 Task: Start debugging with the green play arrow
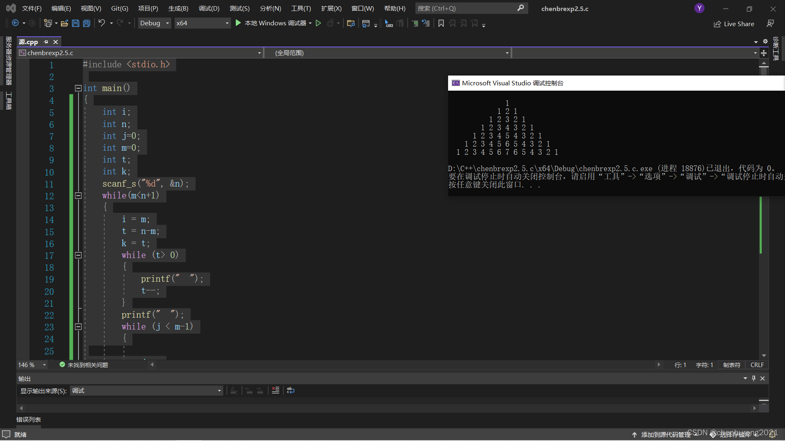[x=238, y=23]
